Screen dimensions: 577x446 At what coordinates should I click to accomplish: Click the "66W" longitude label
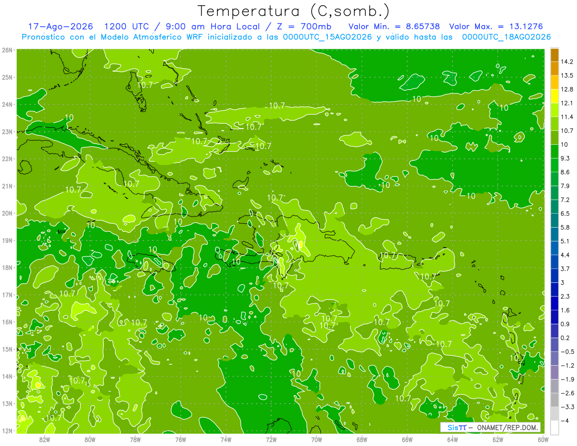pyautogui.click(x=407, y=440)
